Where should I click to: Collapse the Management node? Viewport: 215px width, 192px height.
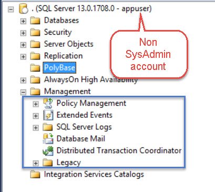[23, 92]
